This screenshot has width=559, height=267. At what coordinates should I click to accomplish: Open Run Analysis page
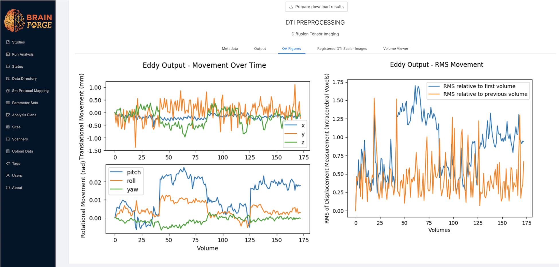coord(23,54)
